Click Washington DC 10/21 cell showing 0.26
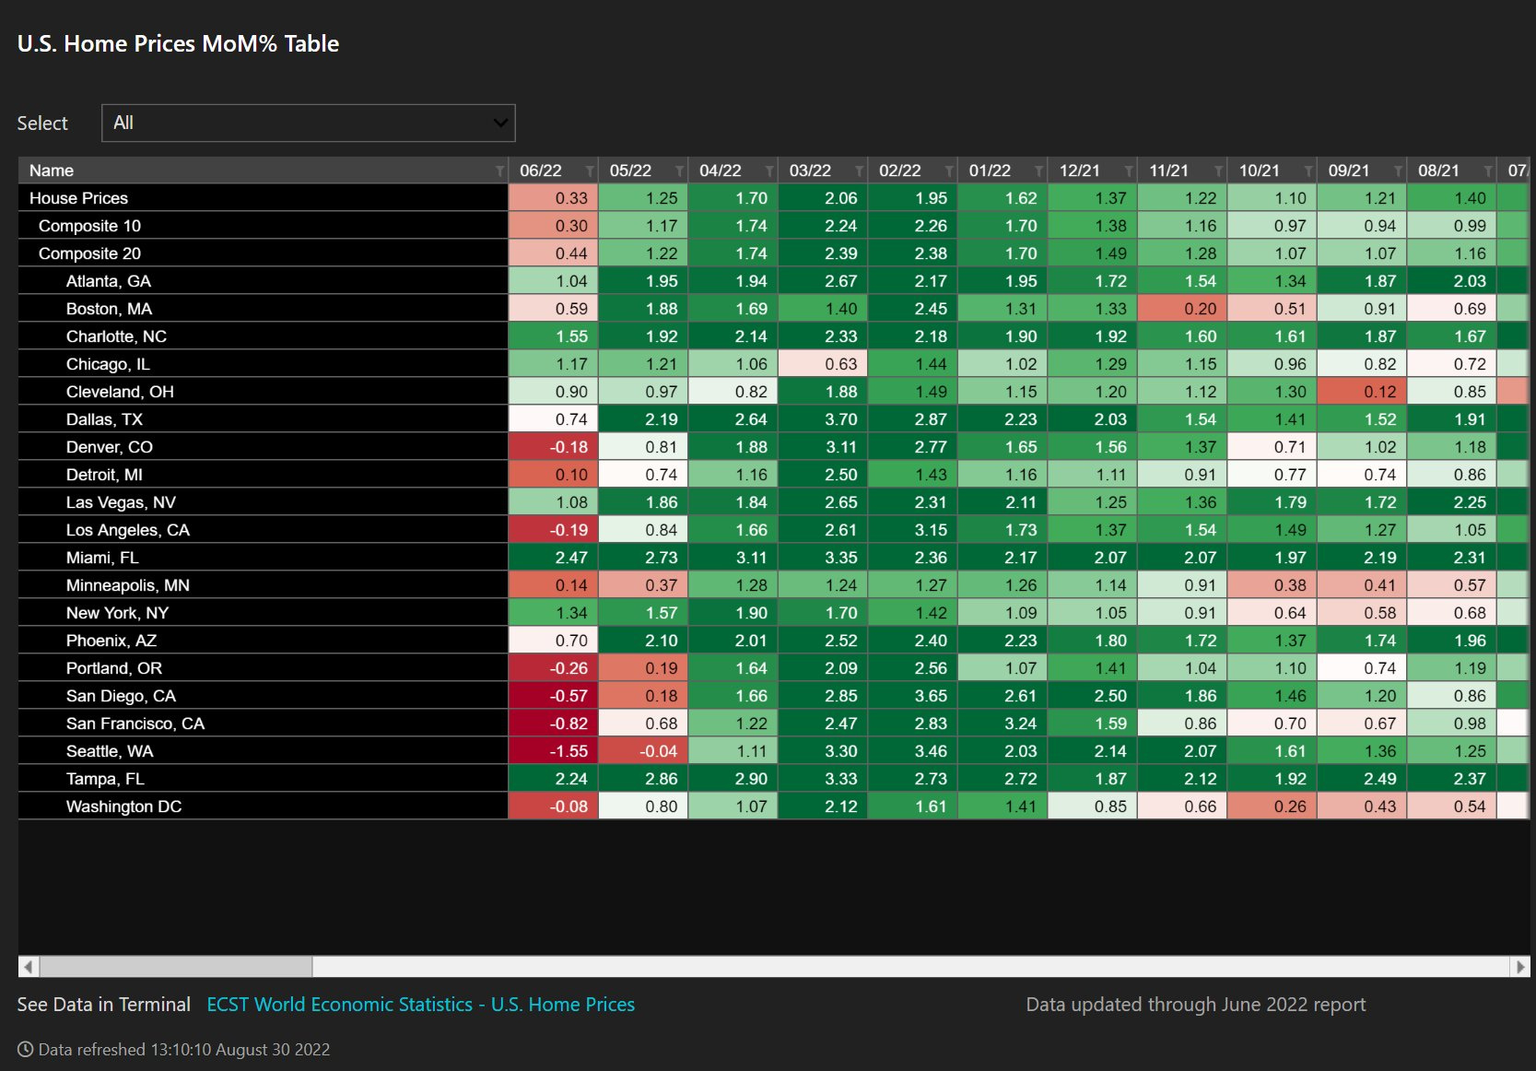 [x=1272, y=806]
